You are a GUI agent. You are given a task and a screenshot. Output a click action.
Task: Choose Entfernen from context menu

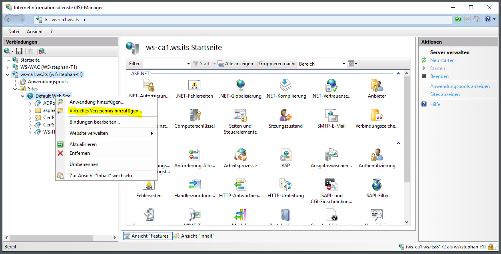[x=106, y=153]
